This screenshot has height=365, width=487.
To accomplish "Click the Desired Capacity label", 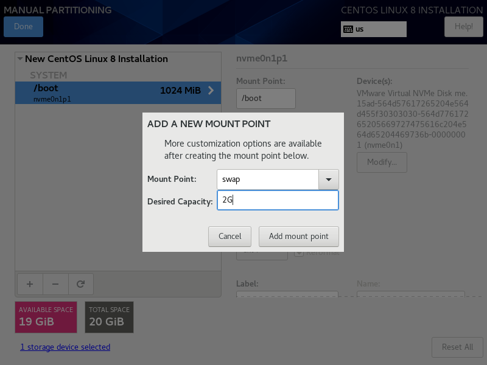I will coord(180,201).
